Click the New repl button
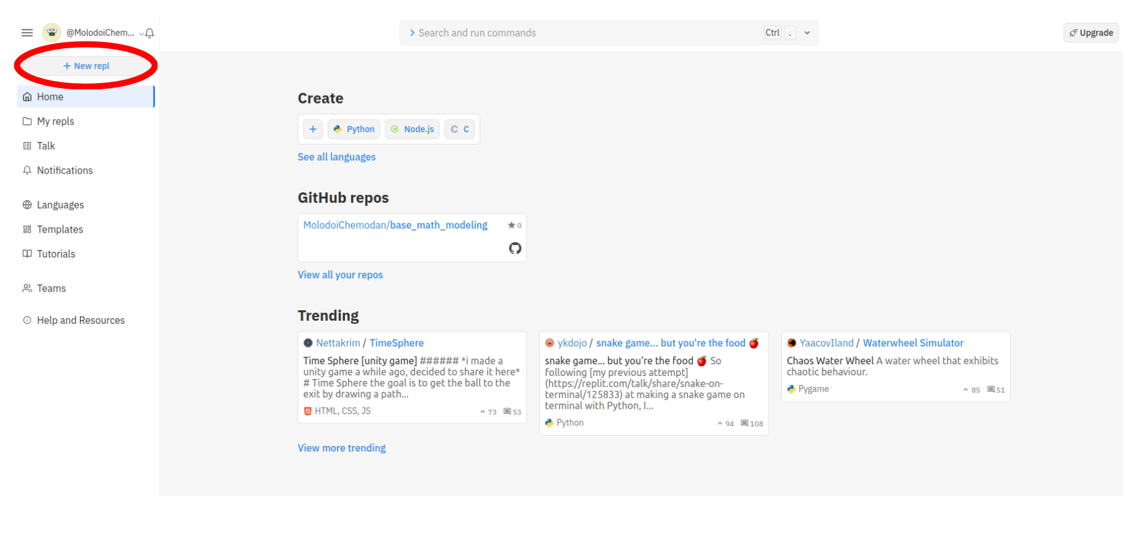Viewport: 1123px width, 559px height. tap(86, 66)
